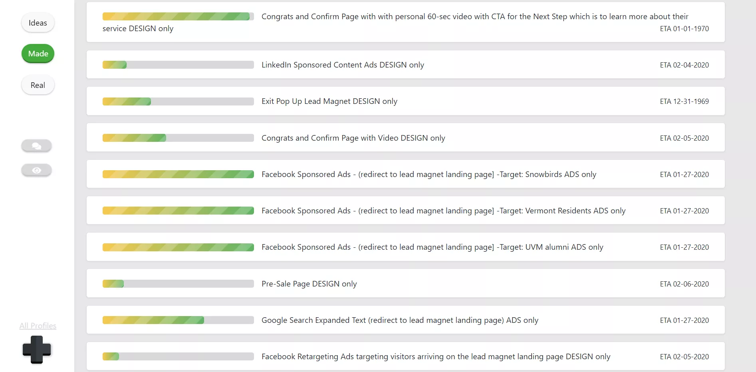Click the eye visibility icon in sidebar
This screenshot has width=756, height=372.
(36, 170)
